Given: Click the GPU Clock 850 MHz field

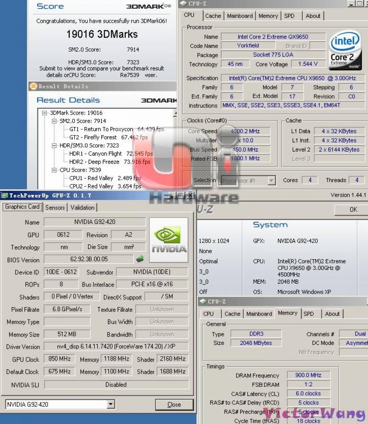Looking at the screenshot, I should coord(60,359).
